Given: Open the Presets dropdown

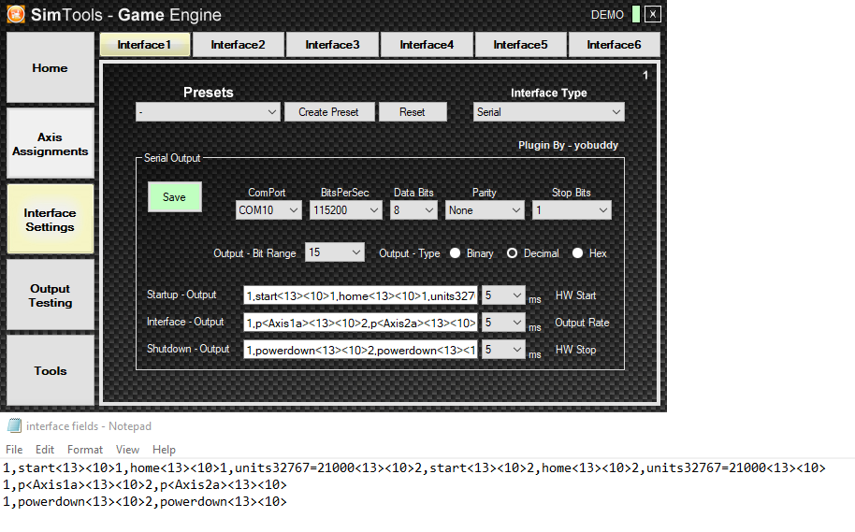Looking at the screenshot, I should tap(208, 112).
